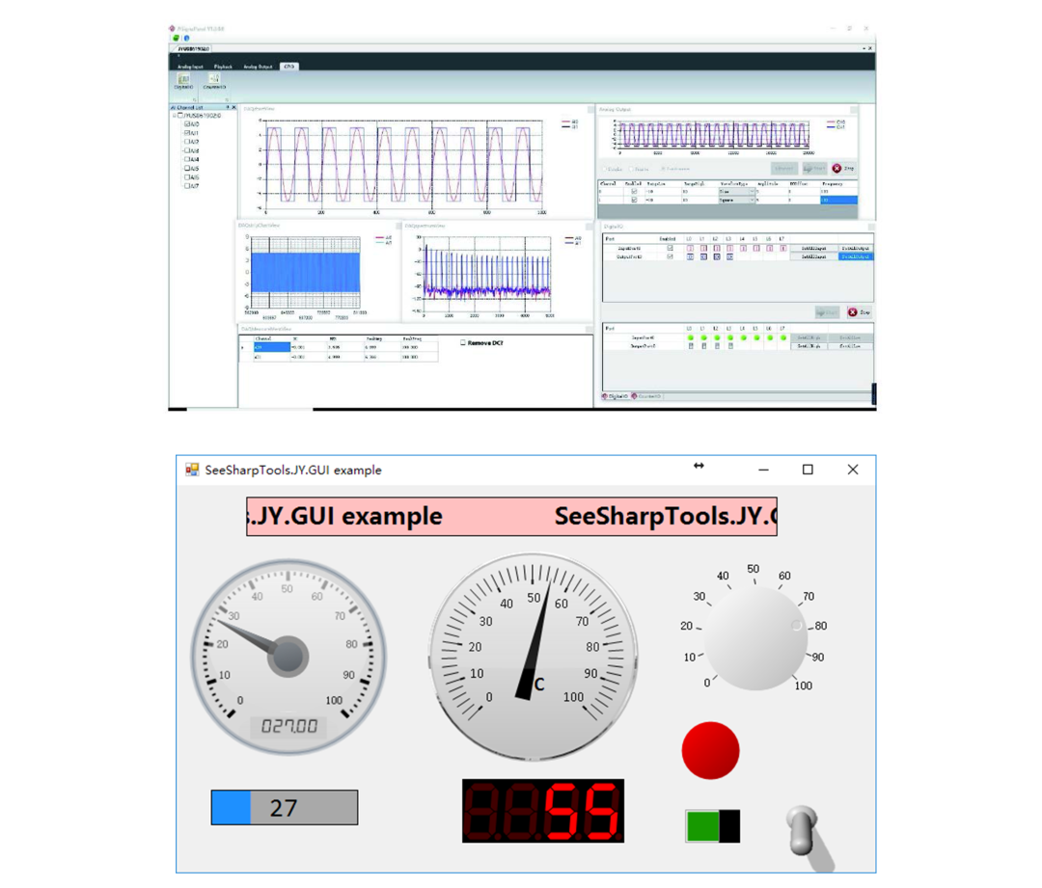Click Set All Low for the output port row
Screen dimensions: 1042x888
tap(850, 346)
